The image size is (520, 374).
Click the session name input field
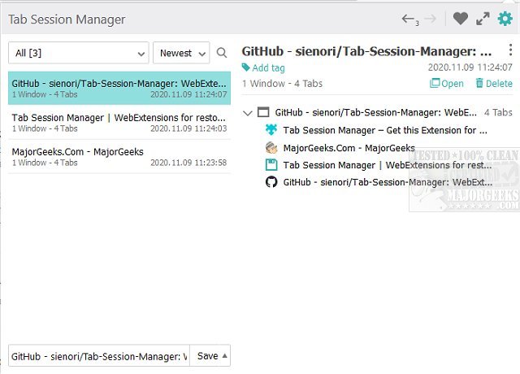point(98,356)
